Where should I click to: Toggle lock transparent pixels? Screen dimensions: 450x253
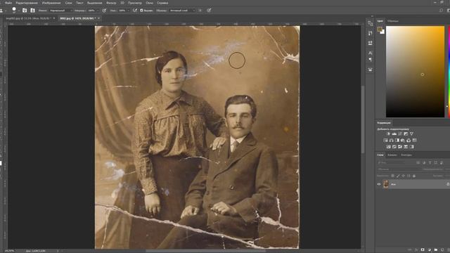click(x=393, y=176)
